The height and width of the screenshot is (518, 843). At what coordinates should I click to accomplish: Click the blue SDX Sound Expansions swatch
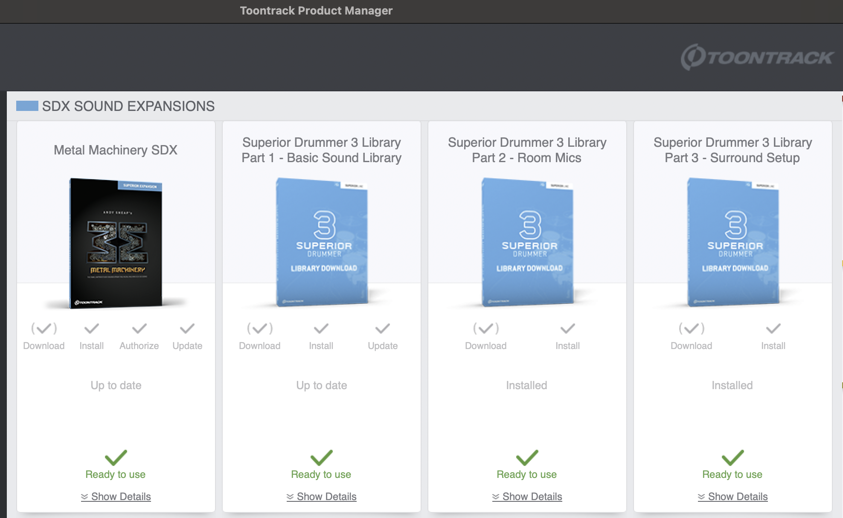[27, 106]
